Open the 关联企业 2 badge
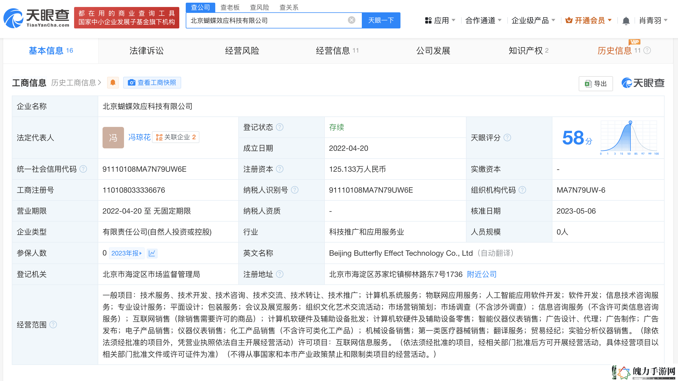This screenshot has height=381, width=678. (x=176, y=137)
